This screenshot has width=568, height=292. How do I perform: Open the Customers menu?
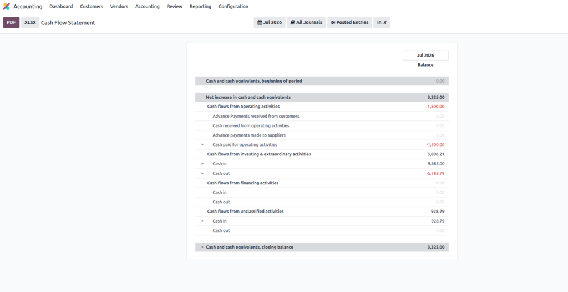point(92,7)
